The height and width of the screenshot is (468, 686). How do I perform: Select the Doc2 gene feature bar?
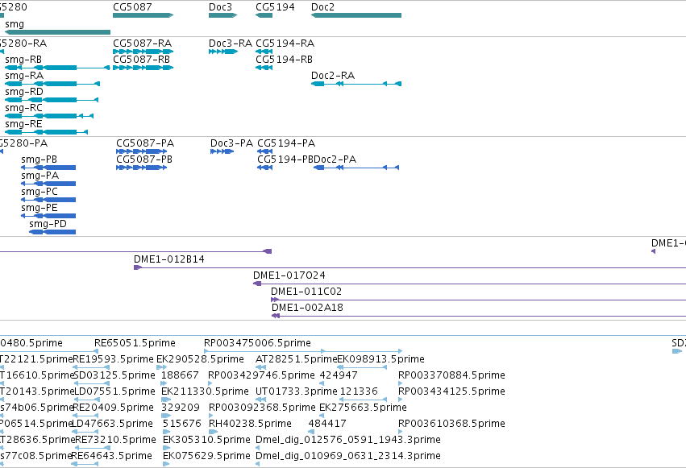pos(356,15)
